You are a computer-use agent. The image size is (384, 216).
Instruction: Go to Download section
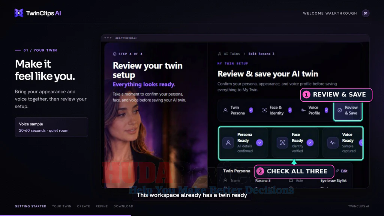coord(123,206)
